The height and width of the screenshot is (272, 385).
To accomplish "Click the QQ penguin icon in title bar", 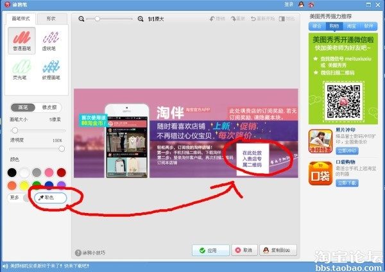I will (301, 4).
